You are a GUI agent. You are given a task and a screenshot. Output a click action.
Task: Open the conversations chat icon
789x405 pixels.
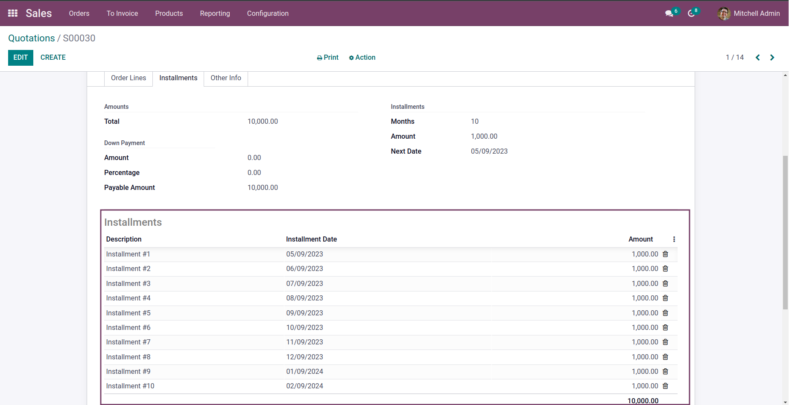[x=669, y=14]
